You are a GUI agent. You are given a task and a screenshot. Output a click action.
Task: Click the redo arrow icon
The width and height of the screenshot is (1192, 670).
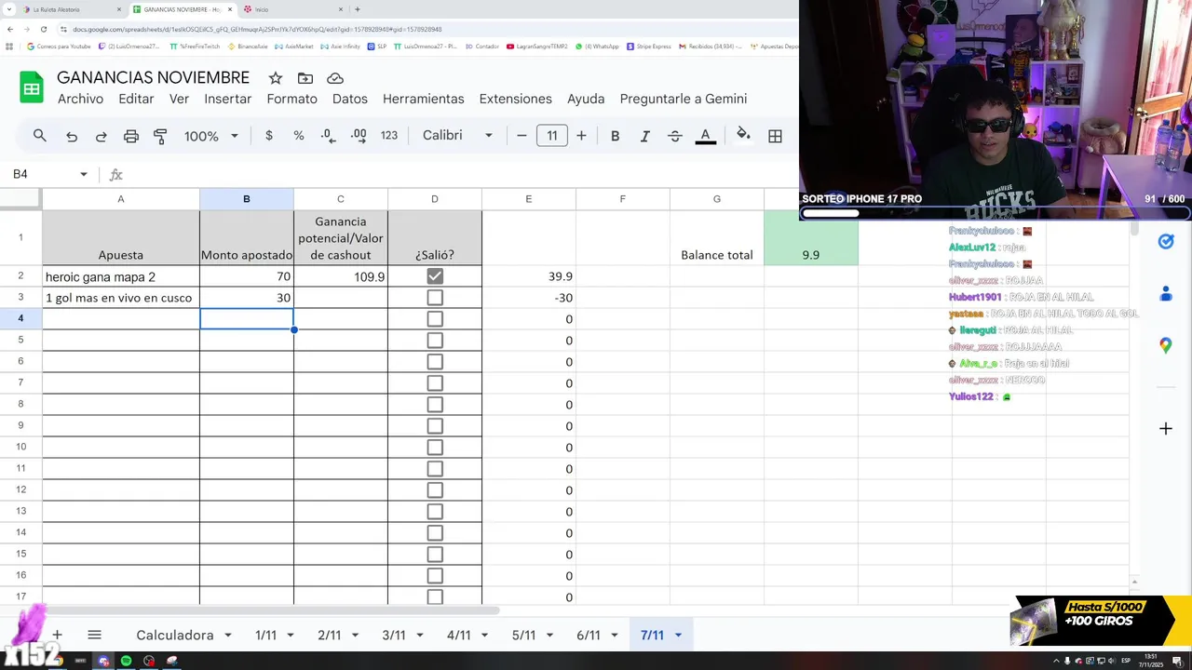pos(101,136)
